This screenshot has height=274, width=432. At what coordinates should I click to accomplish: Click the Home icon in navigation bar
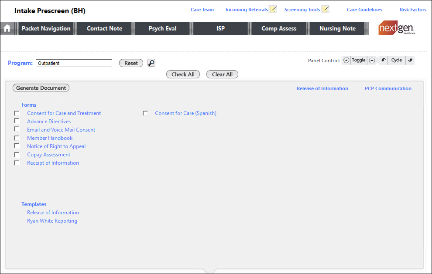click(x=7, y=28)
